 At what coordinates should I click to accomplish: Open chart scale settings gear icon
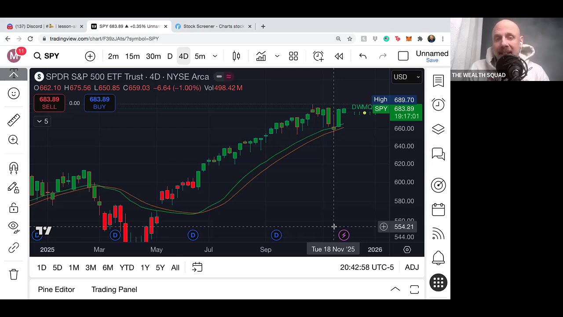point(407,250)
